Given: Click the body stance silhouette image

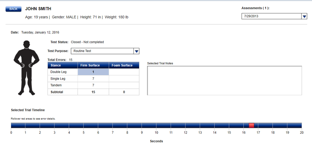Looking at the screenshot, I should (x=26, y=68).
